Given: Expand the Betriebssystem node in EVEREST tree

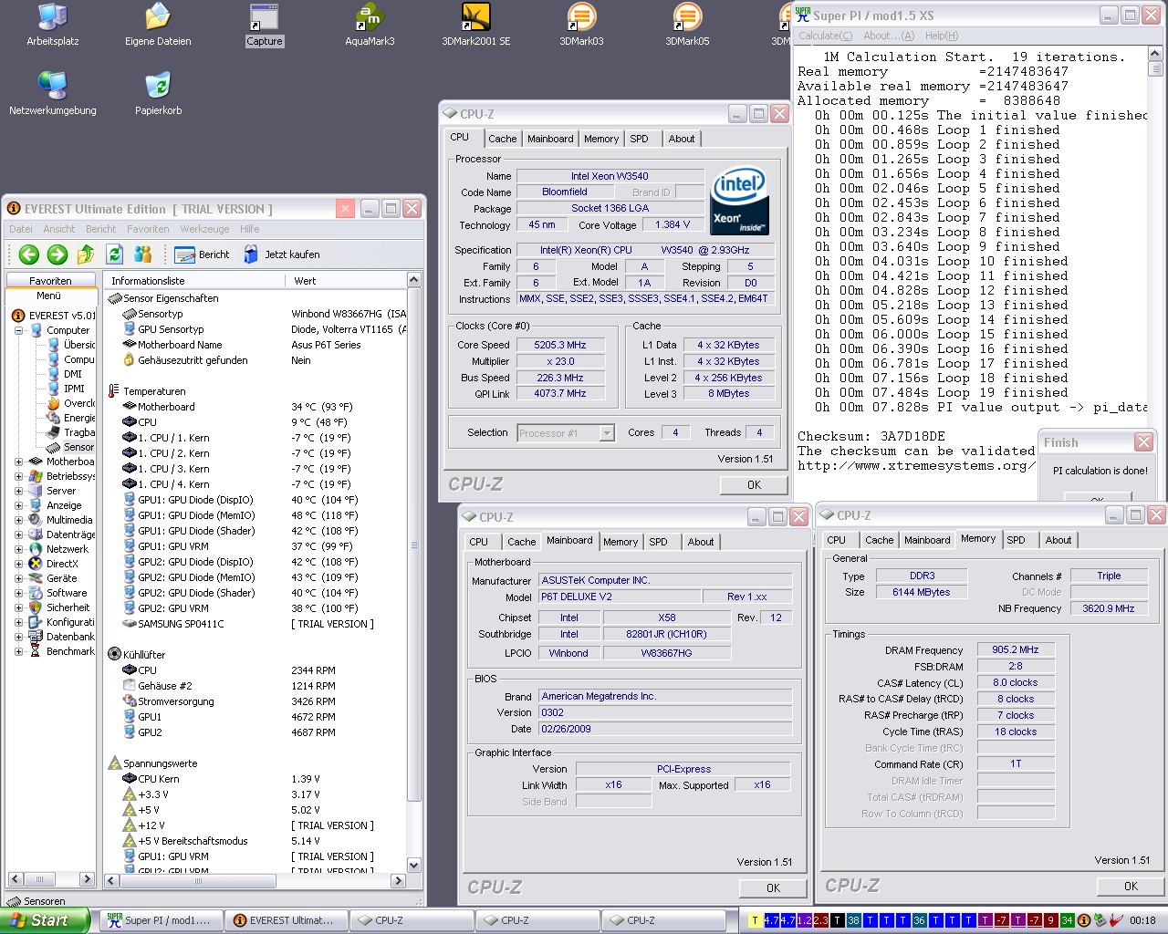Looking at the screenshot, I should (x=18, y=476).
